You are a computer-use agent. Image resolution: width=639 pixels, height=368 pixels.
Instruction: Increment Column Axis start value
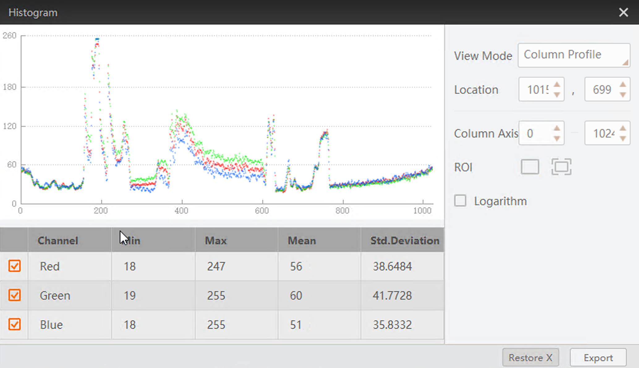[x=557, y=128]
